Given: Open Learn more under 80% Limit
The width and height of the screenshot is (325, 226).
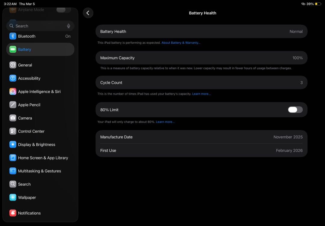Looking at the screenshot, I should 165,122.
